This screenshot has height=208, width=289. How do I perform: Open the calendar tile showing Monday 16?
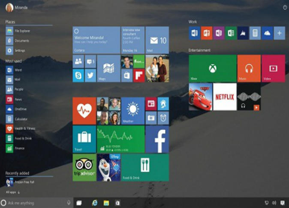[x=133, y=40]
